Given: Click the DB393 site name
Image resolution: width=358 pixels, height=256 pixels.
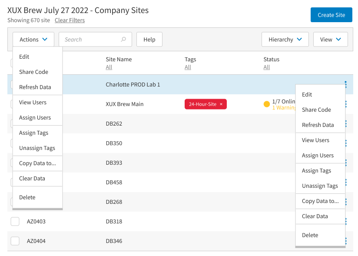Looking at the screenshot, I should click(x=114, y=163).
